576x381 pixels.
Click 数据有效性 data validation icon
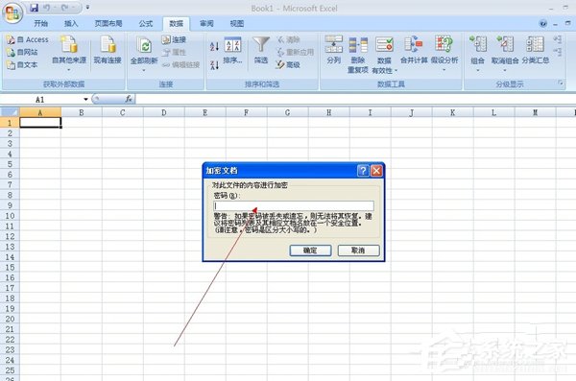[x=384, y=45]
